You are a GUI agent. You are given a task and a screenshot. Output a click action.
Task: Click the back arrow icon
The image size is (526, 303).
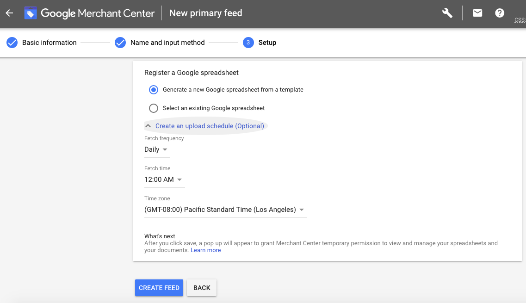(x=9, y=13)
